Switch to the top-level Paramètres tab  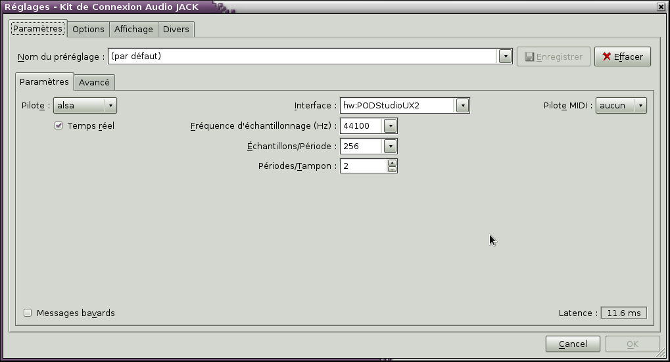click(37, 29)
